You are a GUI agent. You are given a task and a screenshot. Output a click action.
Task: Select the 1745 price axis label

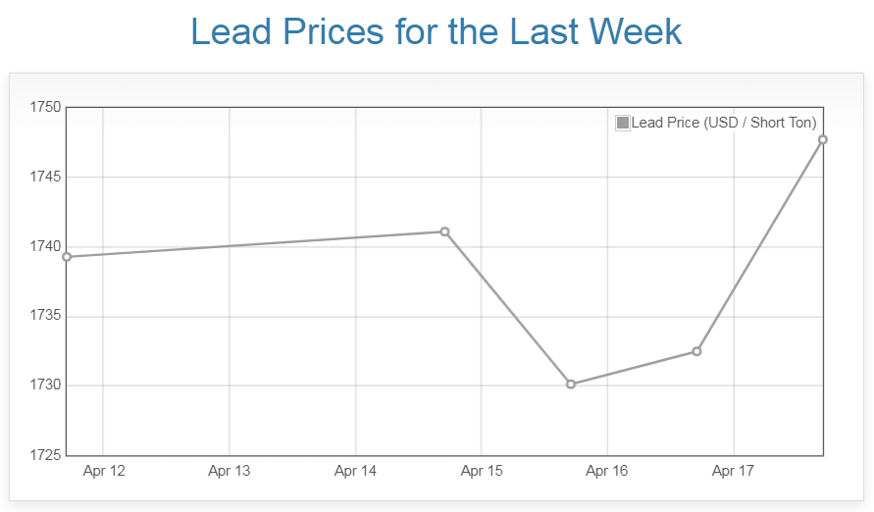(x=44, y=177)
